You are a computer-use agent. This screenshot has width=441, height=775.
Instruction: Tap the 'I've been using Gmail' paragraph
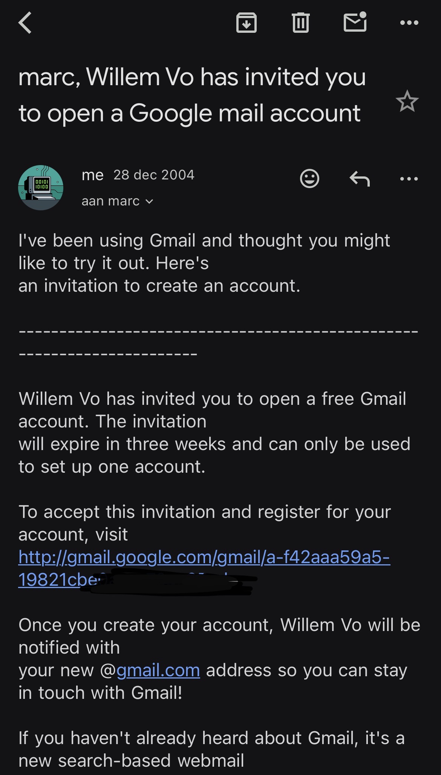pyautogui.click(x=204, y=263)
